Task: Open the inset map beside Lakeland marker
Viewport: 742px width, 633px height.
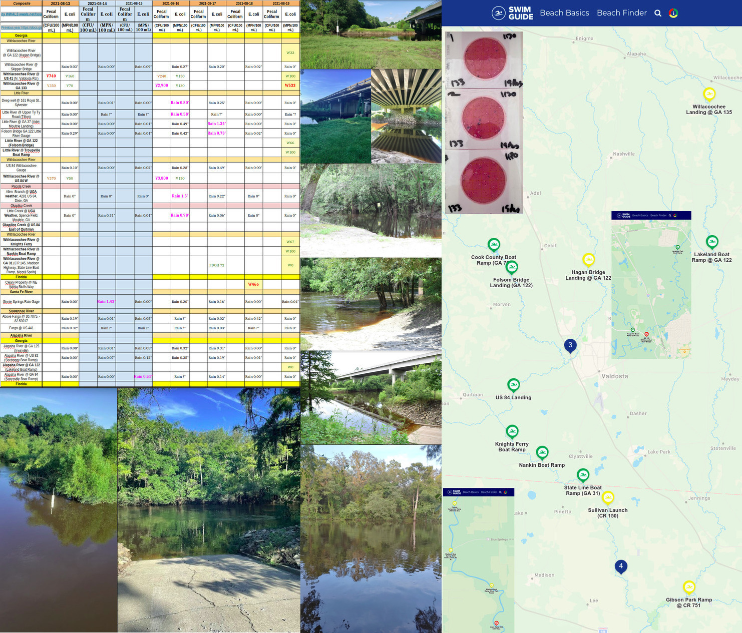Action: tap(651, 285)
